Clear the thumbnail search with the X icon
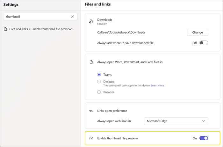This screenshot has height=147, width=223. [x=72, y=17]
